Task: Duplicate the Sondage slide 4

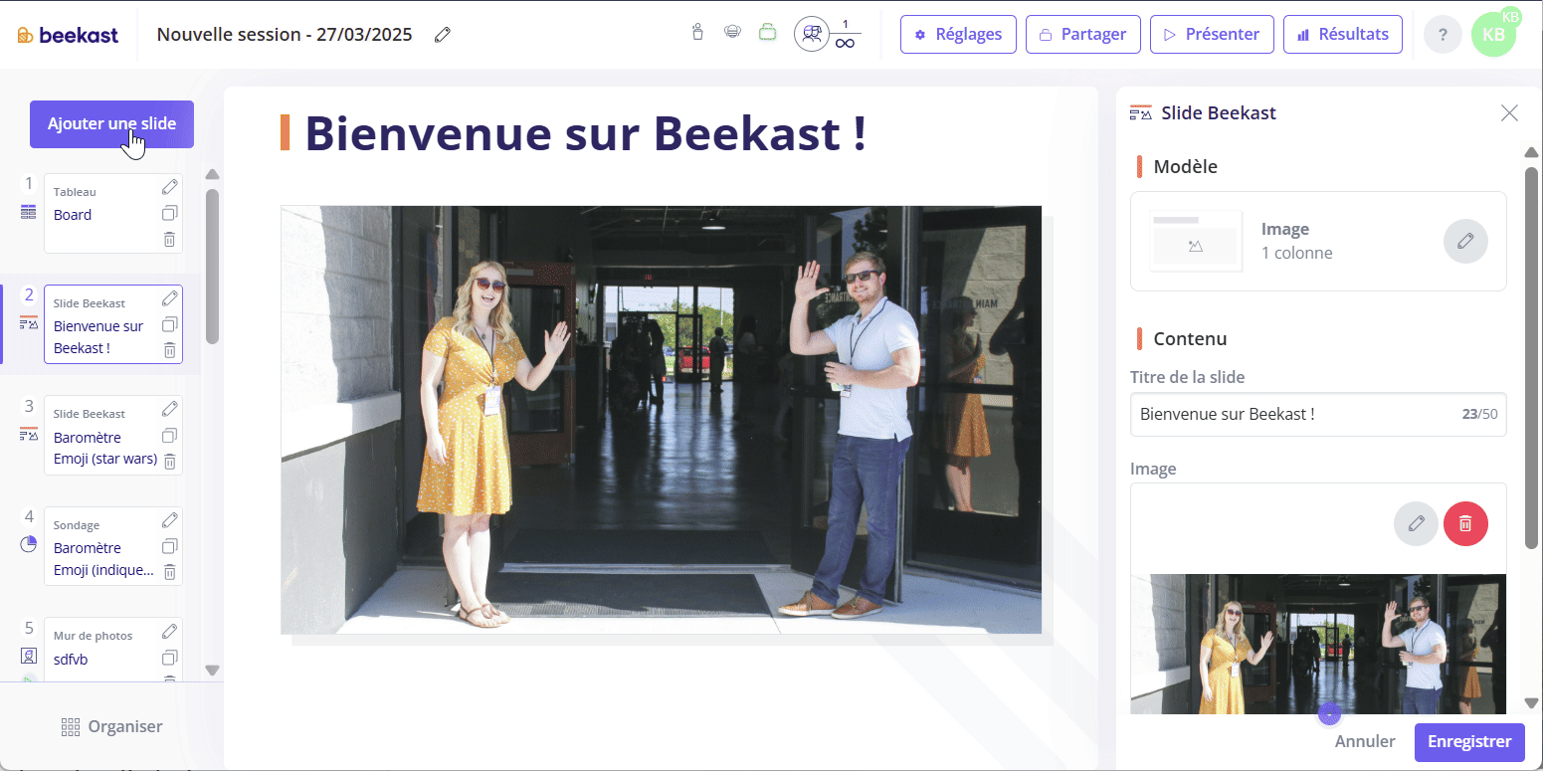Action: click(x=170, y=546)
